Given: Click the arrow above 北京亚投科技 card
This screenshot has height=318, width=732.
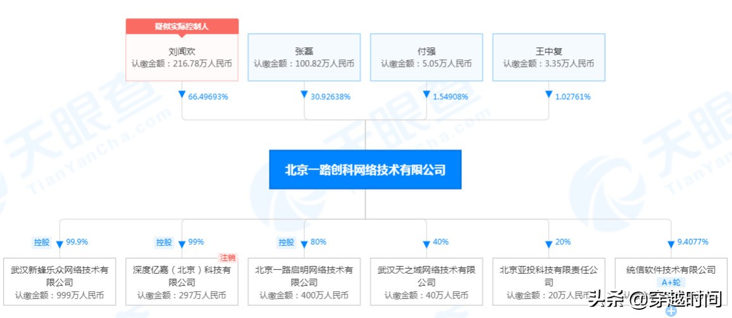Looking at the screenshot, I should click(549, 244).
